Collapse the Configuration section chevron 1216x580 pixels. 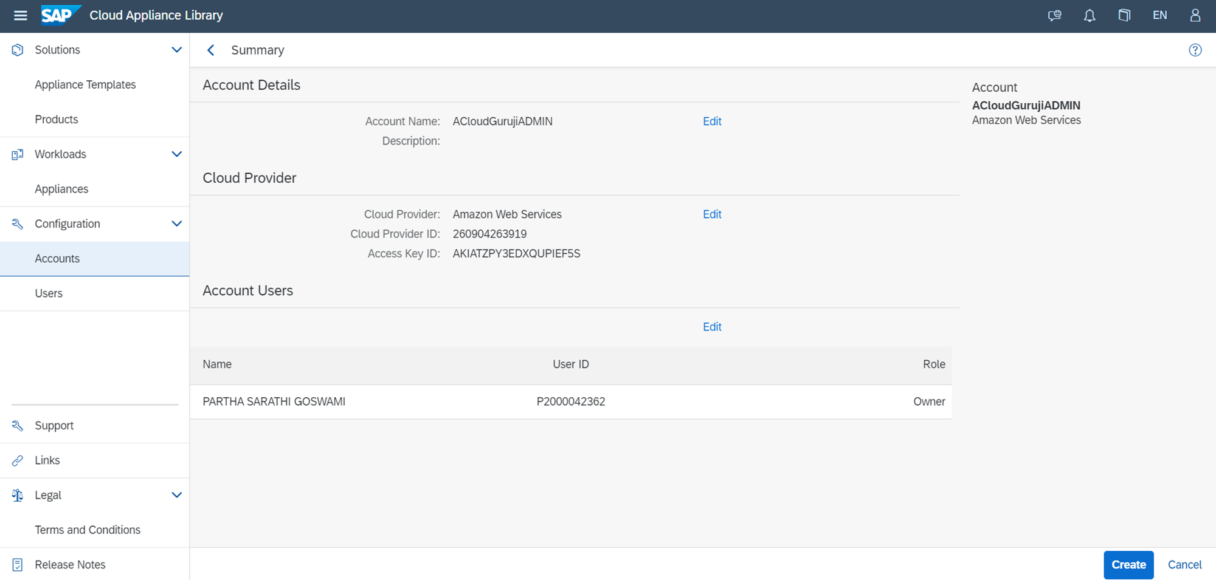(176, 223)
